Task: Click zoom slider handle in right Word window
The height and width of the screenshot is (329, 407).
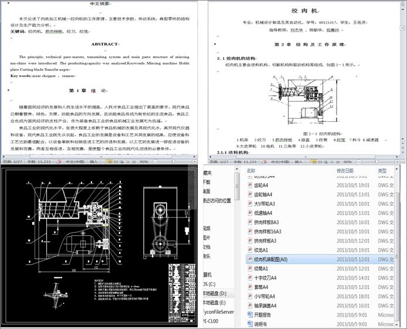Action: (377, 161)
